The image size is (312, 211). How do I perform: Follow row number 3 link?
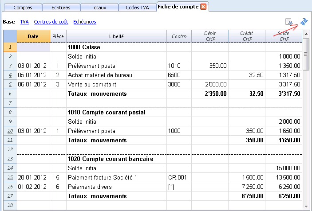pos(10,66)
